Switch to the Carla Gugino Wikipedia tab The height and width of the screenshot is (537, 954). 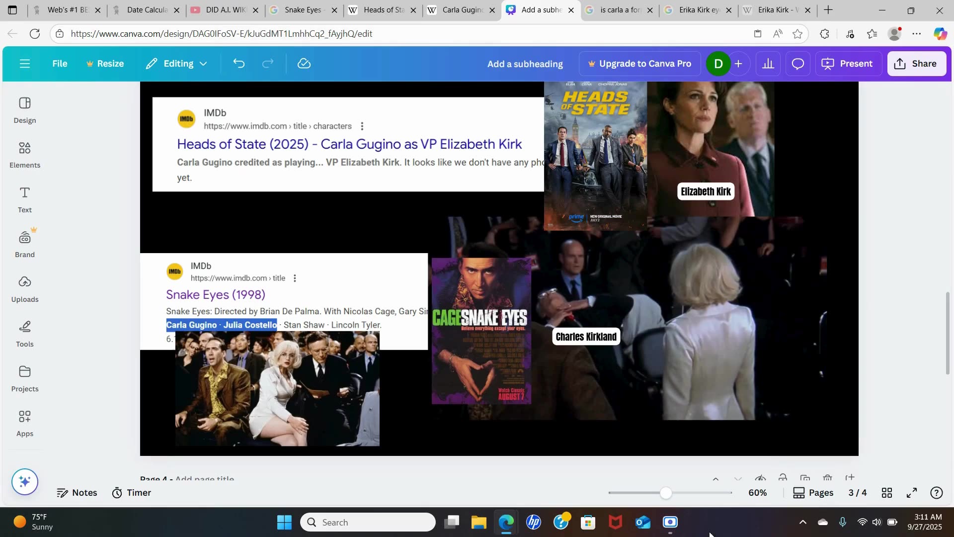(462, 10)
